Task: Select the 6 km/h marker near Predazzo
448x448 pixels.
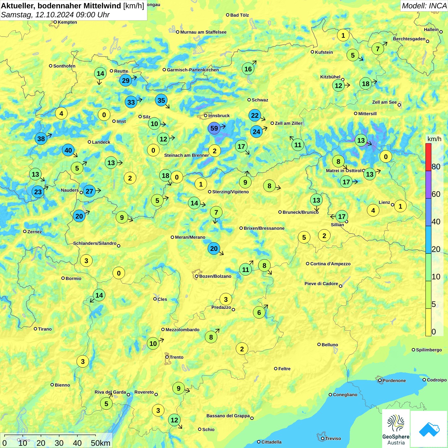Action: click(259, 313)
